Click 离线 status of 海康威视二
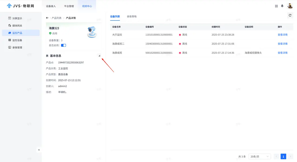 (x=183, y=44)
